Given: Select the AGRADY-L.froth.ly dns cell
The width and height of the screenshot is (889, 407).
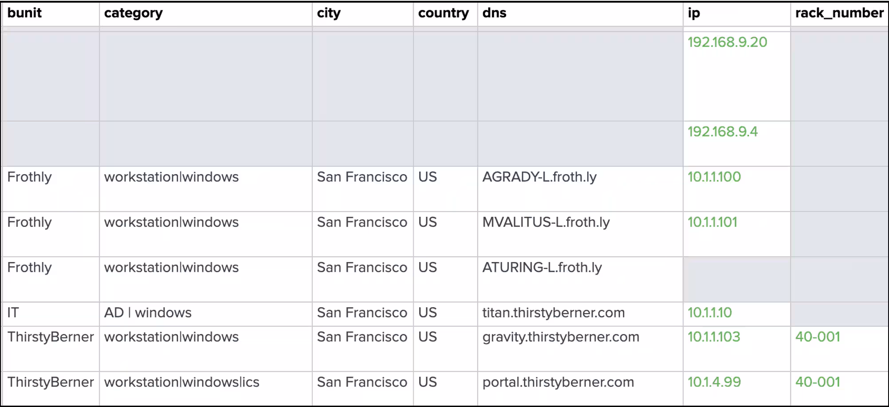Looking at the screenshot, I should click(x=539, y=177).
